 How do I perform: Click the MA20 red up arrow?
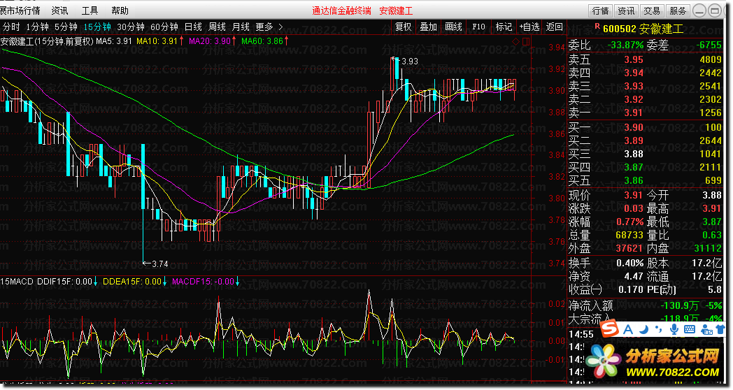pos(234,41)
